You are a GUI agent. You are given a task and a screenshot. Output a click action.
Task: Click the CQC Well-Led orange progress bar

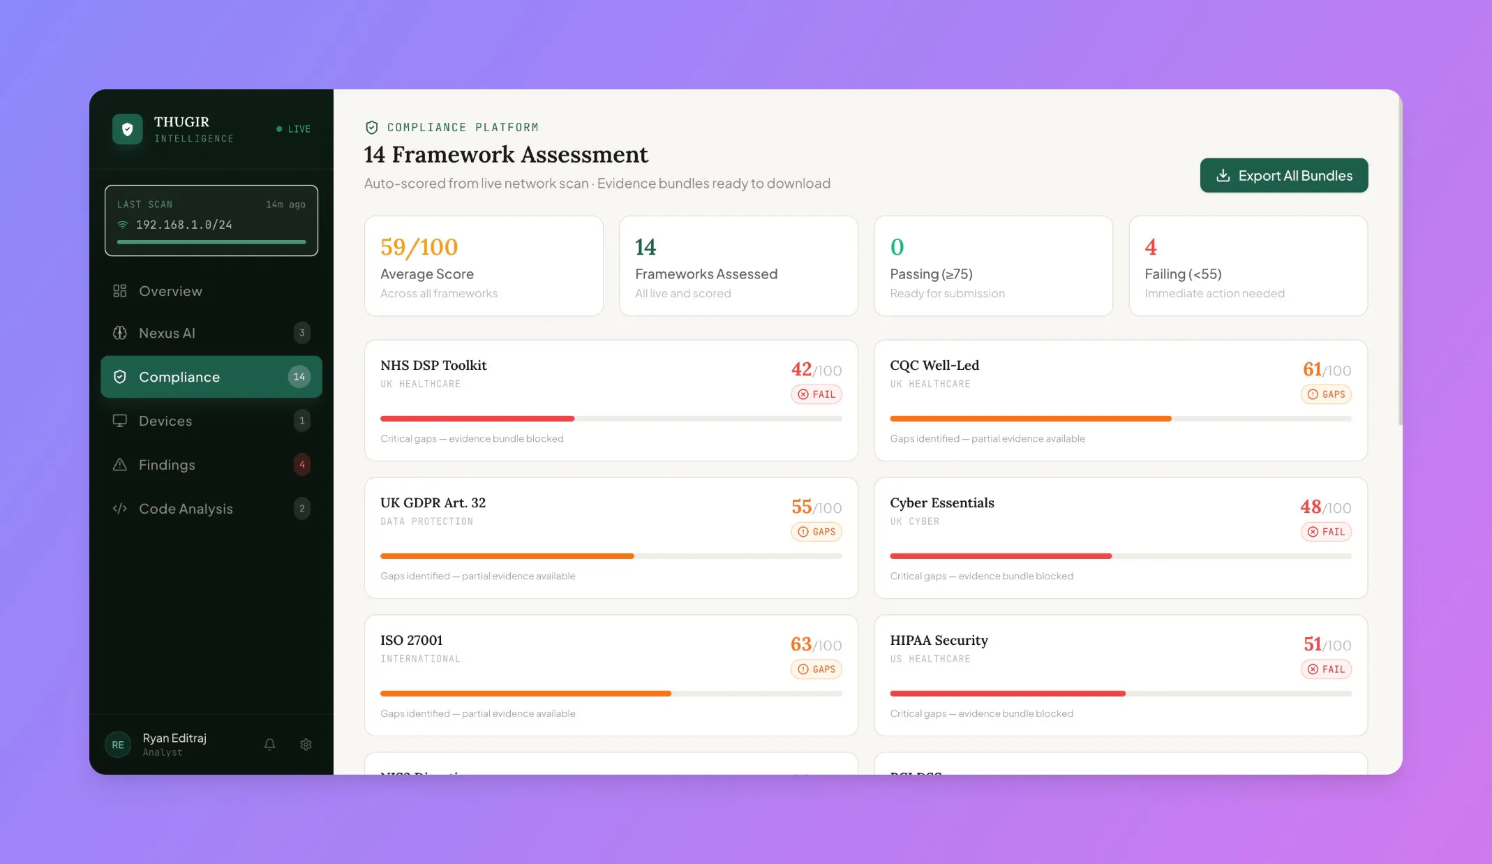[x=1031, y=419]
